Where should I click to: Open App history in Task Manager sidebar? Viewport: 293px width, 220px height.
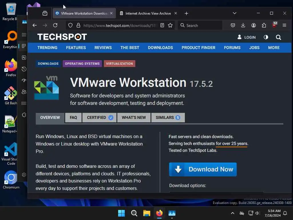[24, 69]
